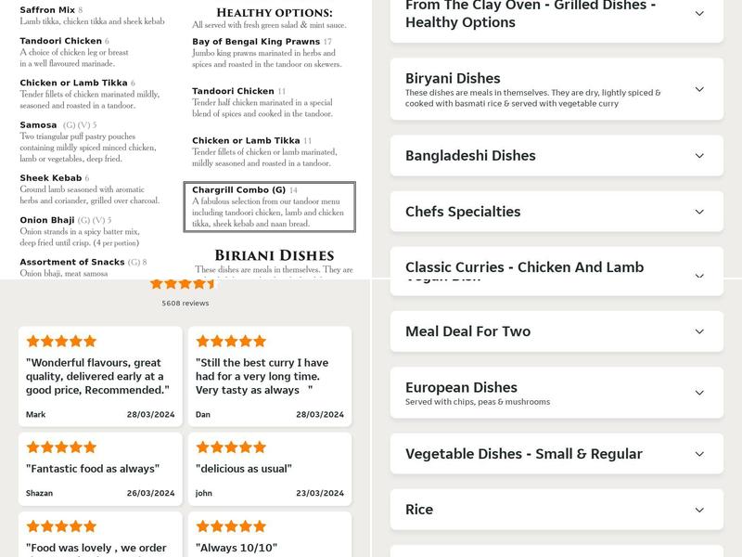Select the highlighted Chargrill Combo menu item
The width and height of the screenshot is (742, 557).
coord(268,208)
